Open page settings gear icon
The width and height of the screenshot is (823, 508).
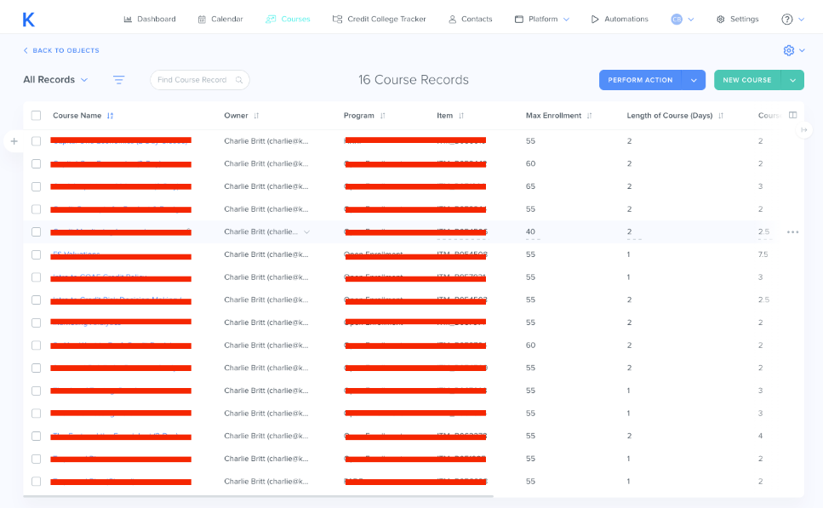tap(788, 50)
